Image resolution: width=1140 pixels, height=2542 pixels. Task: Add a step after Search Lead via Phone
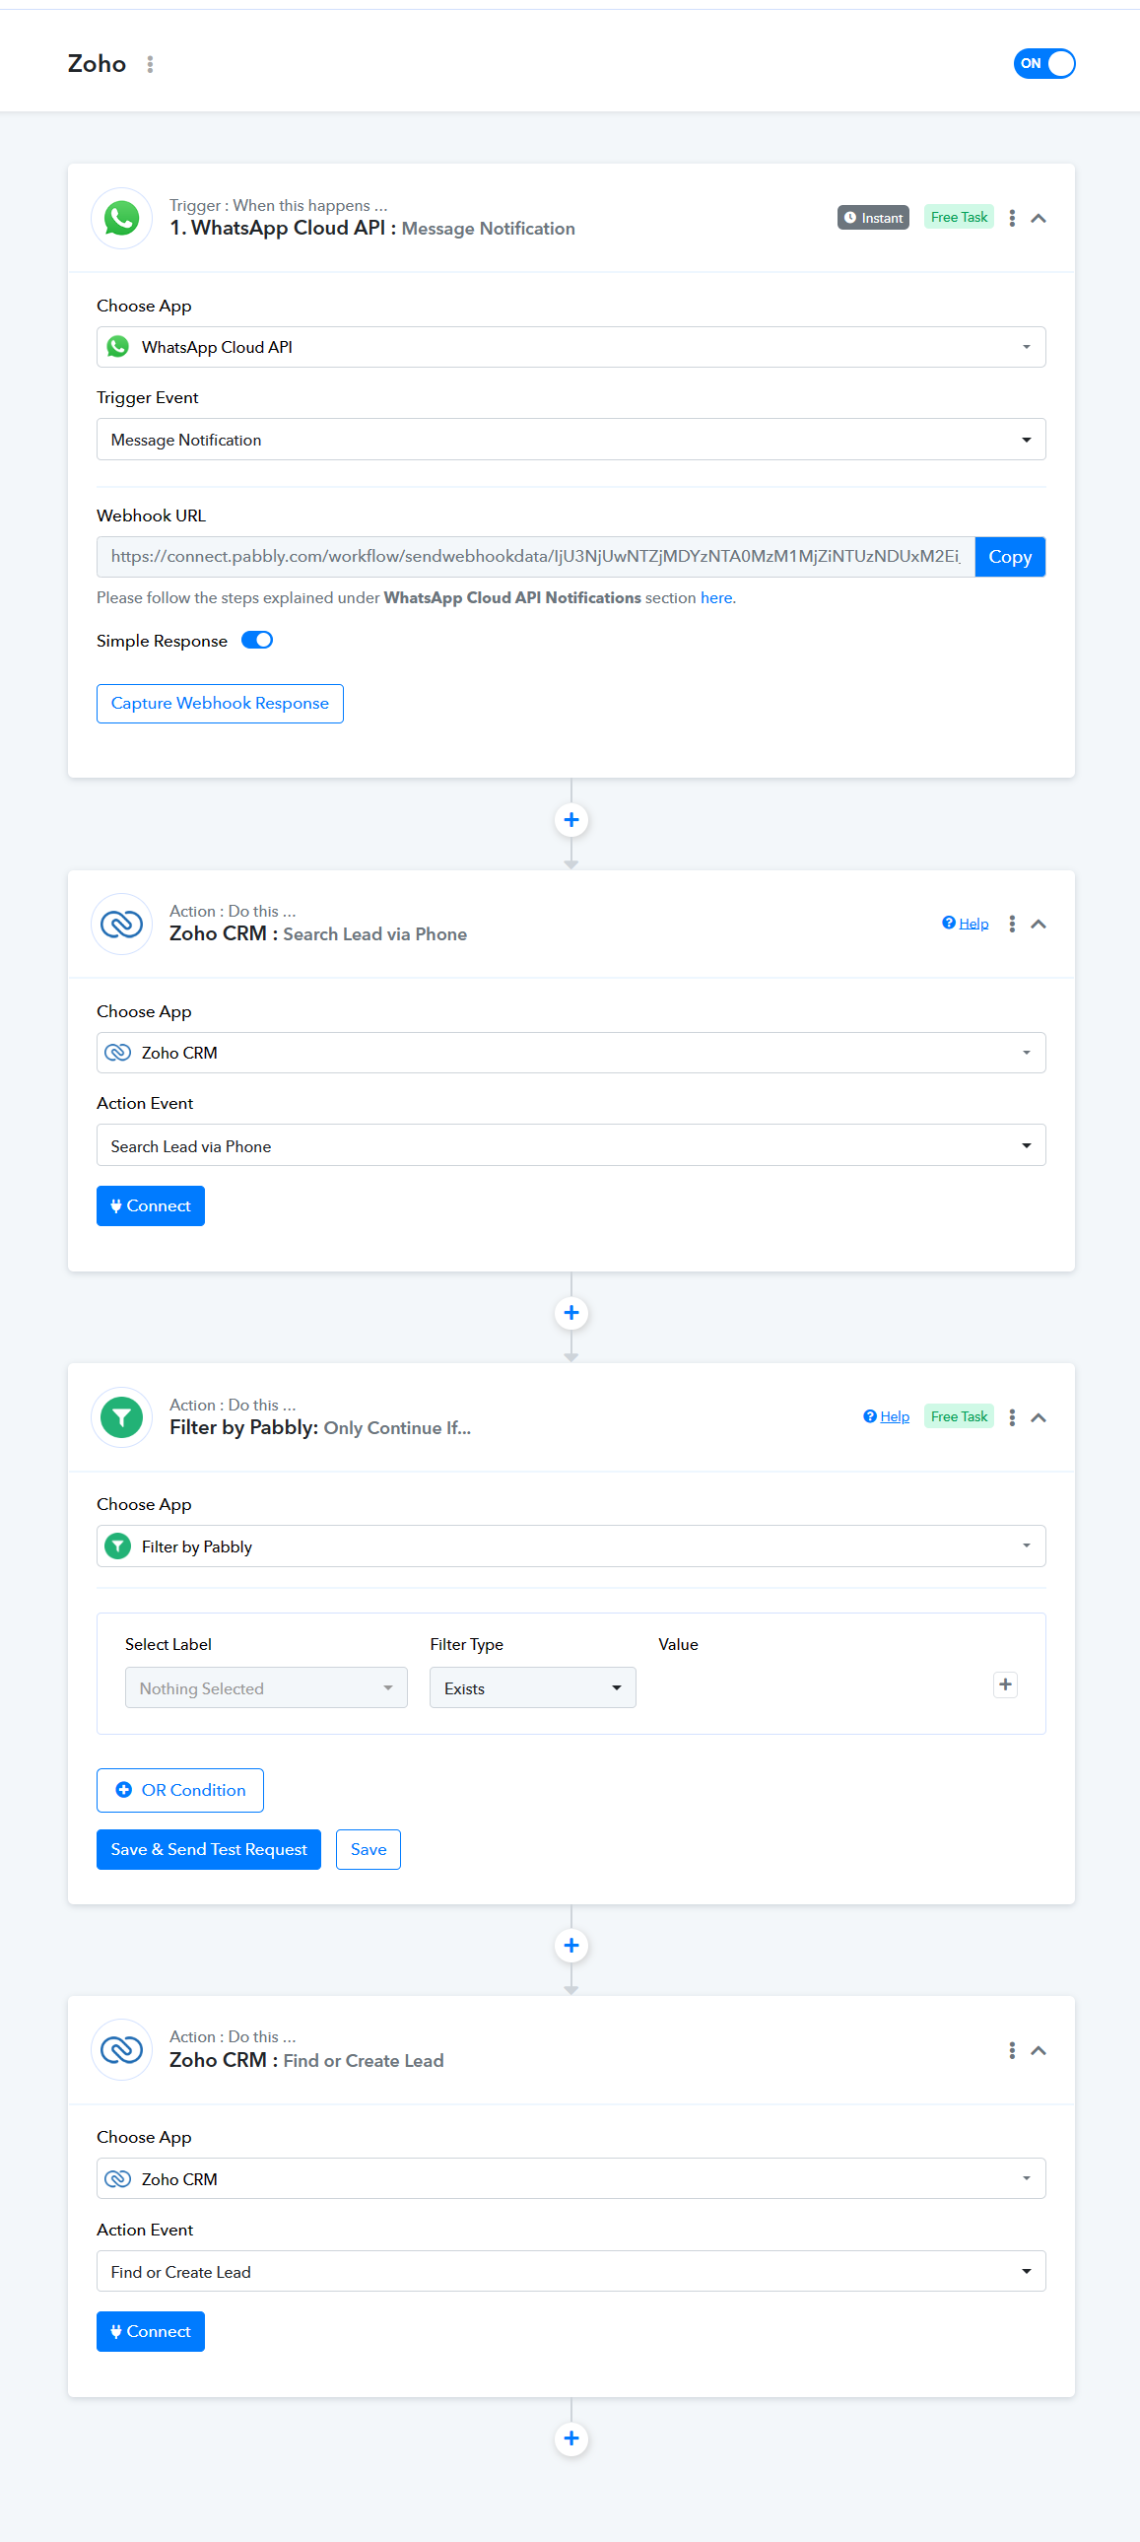571,1314
